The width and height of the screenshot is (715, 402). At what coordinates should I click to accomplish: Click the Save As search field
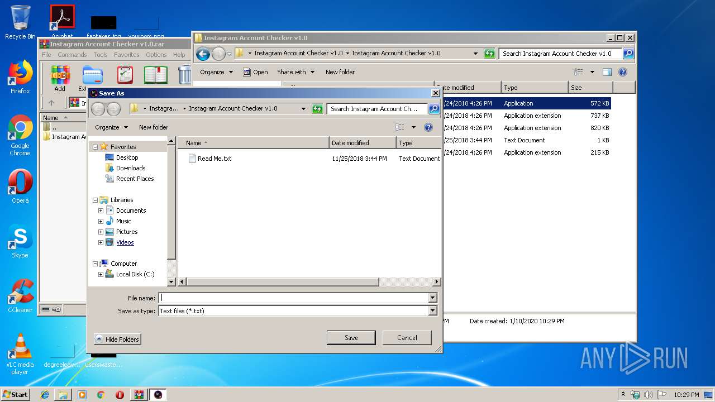click(378, 109)
